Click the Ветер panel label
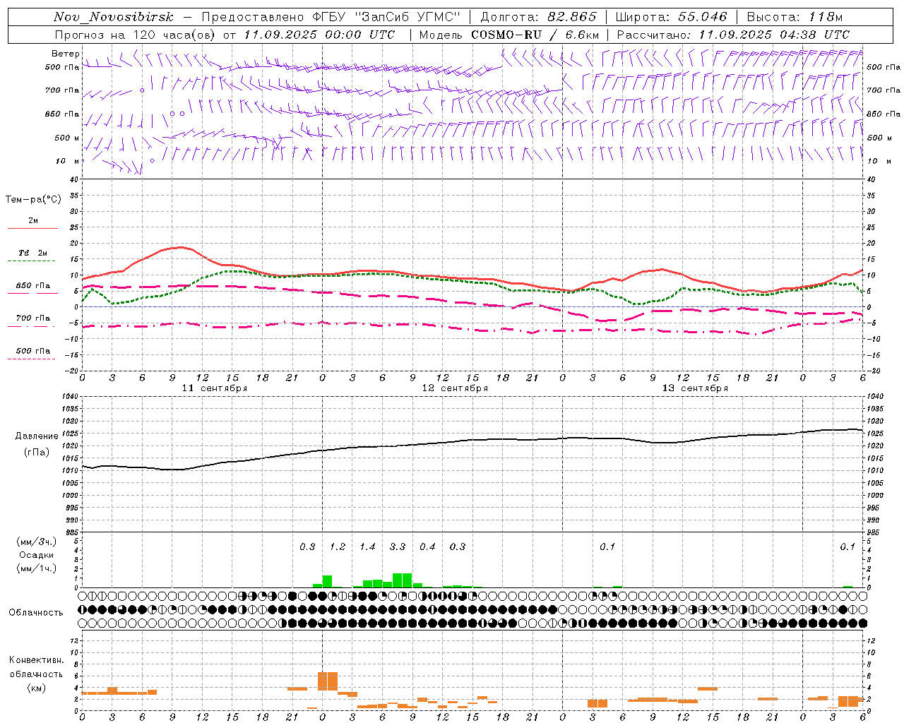Image resolution: width=904 pixels, height=723 pixels. 66,54
